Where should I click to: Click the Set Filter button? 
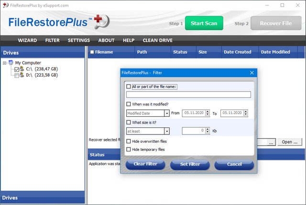[x=190, y=164]
